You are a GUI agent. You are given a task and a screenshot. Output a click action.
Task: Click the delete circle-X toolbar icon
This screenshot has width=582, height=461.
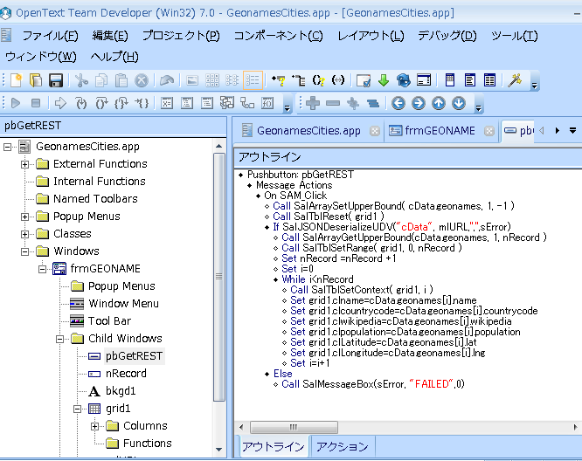142,80
